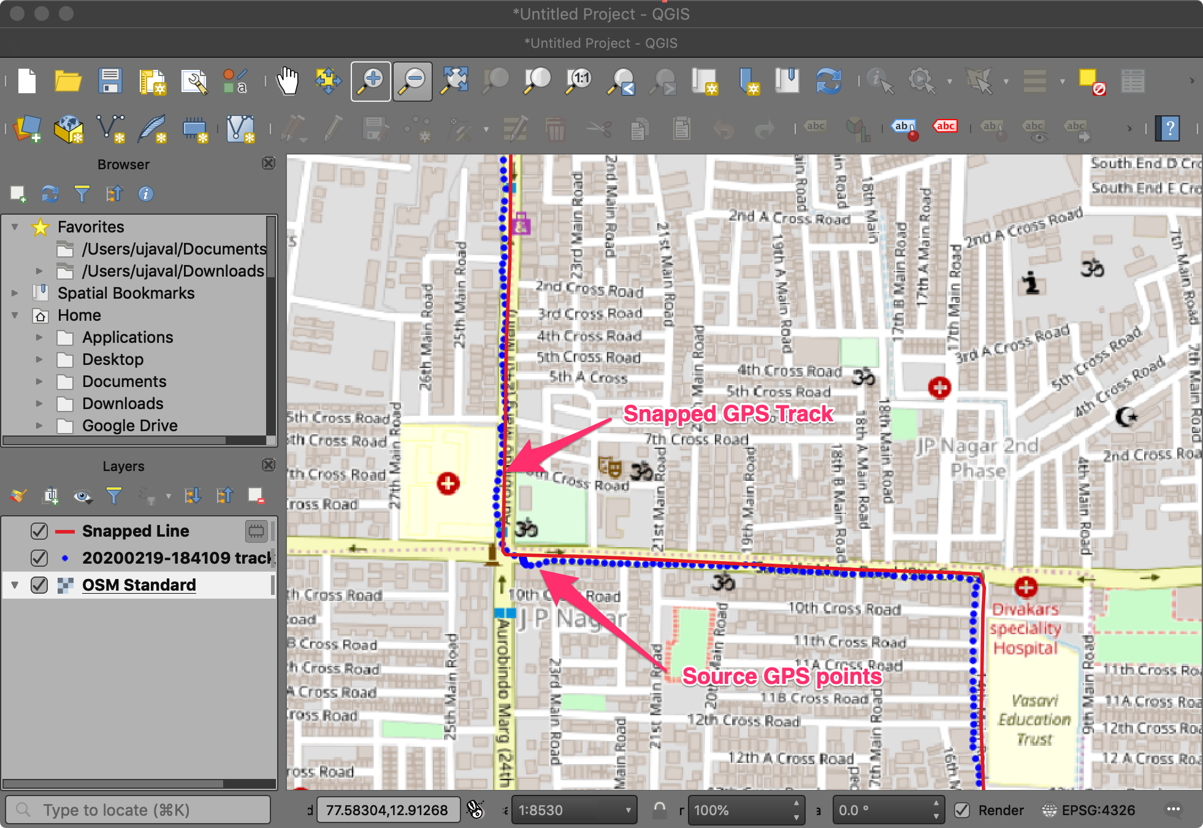This screenshot has height=828, width=1203.
Task: Select the Google Drive browser item
Action: point(129,426)
